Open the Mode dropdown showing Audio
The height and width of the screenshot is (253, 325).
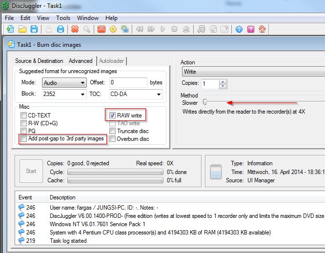click(x=64, y=83)
